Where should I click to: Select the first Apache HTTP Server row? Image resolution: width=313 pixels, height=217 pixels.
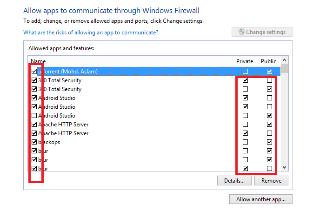tap(154, 125)
